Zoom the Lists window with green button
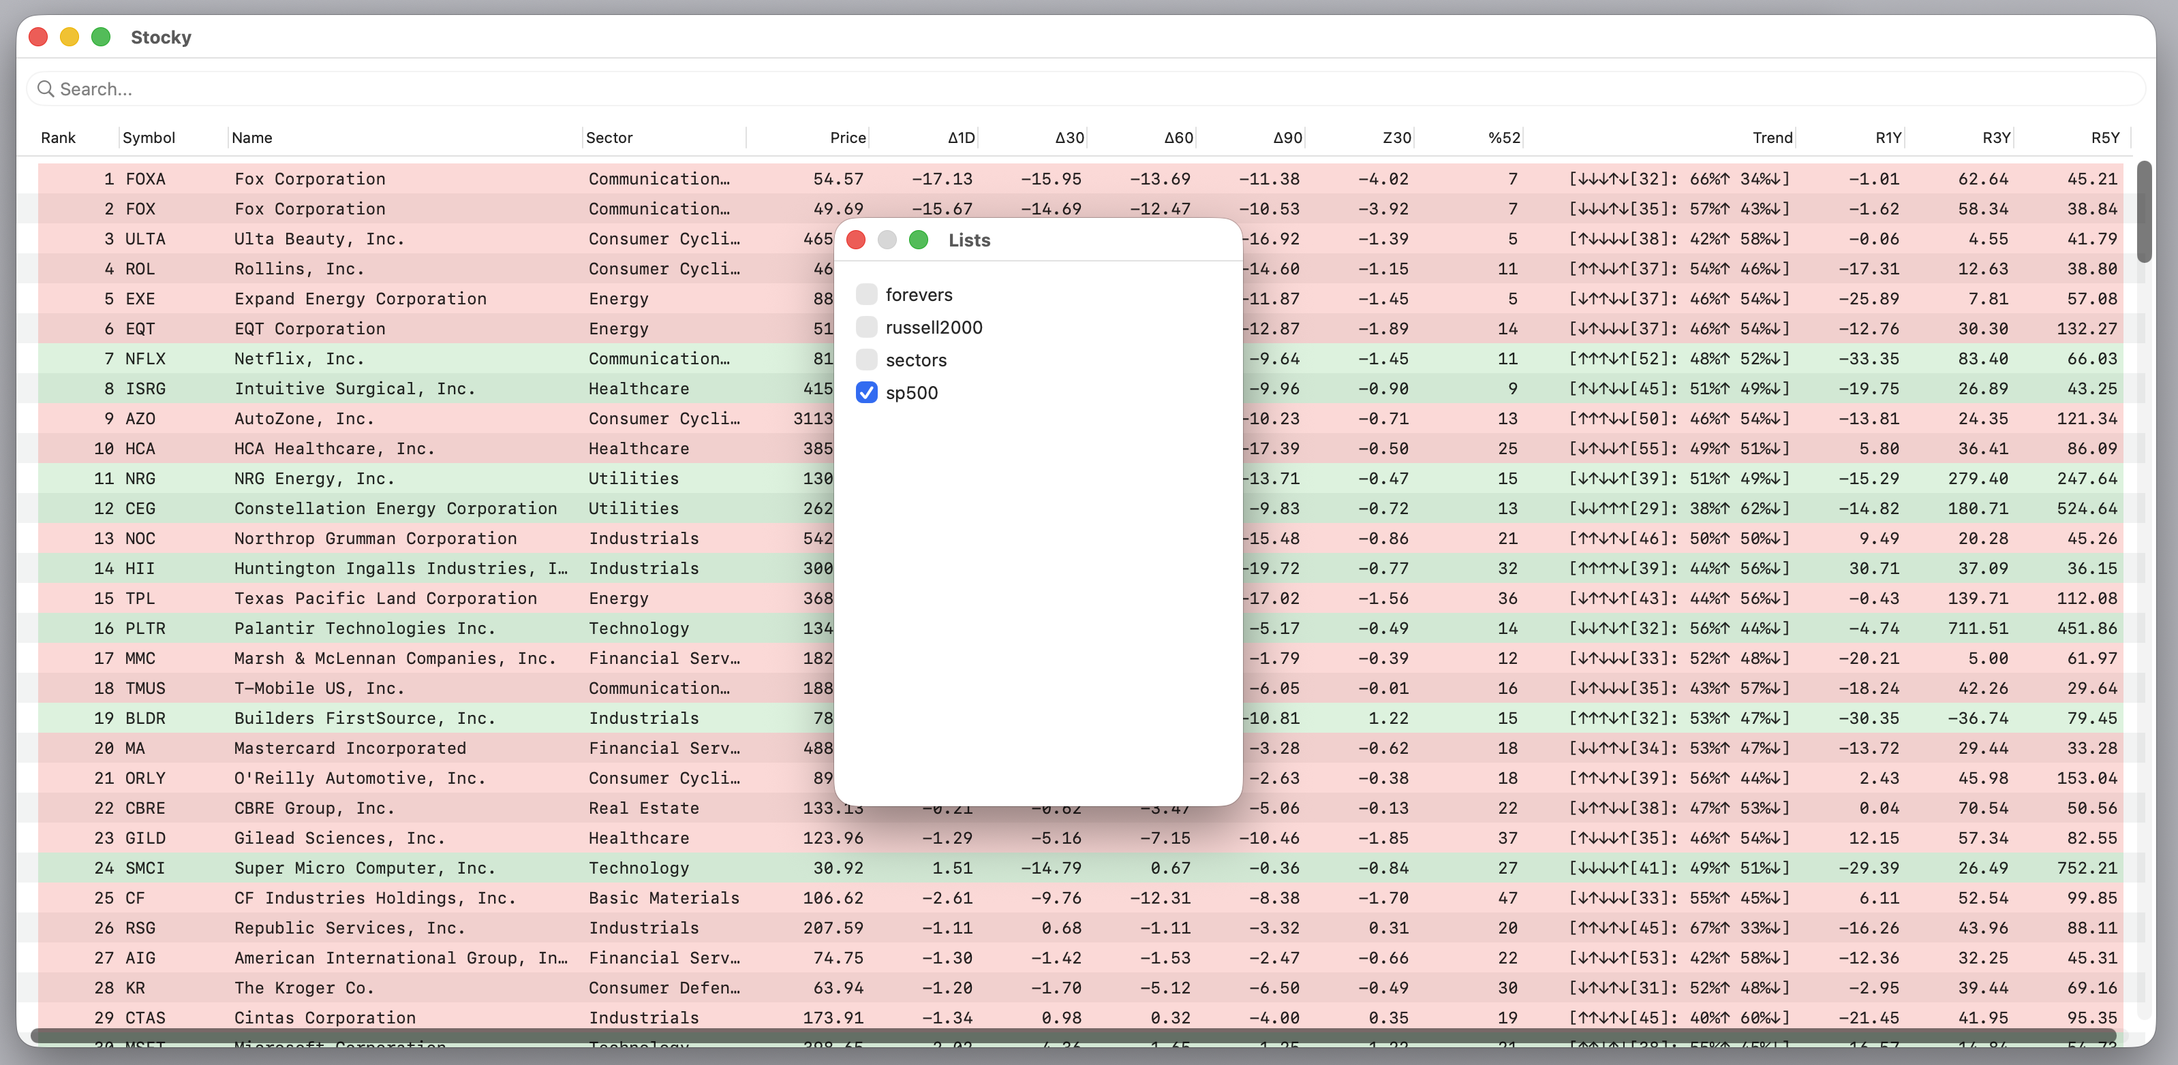Image resolution: width=2178 pixels, height=1065 pixels. (918, 240)
